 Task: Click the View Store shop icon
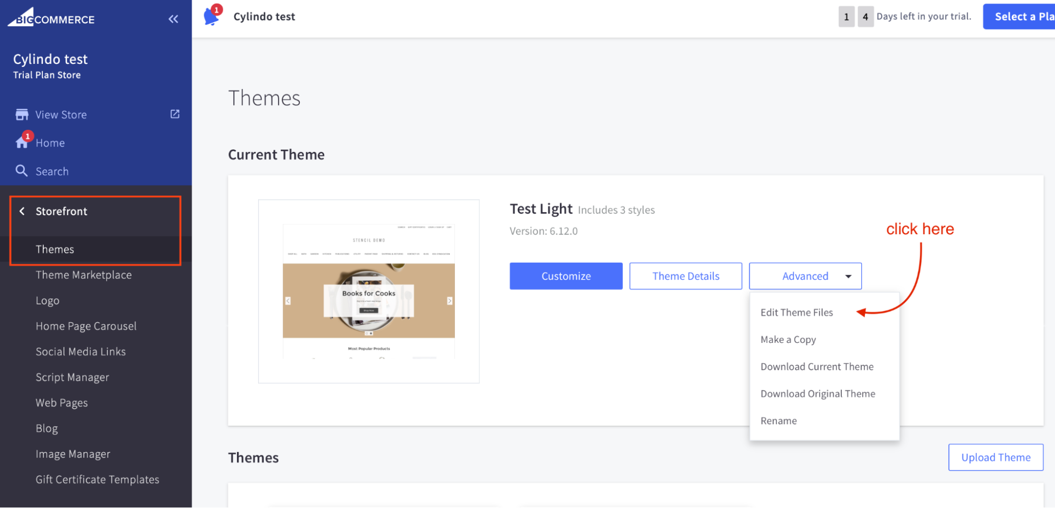pyautogui.click(x=22, y=114)
